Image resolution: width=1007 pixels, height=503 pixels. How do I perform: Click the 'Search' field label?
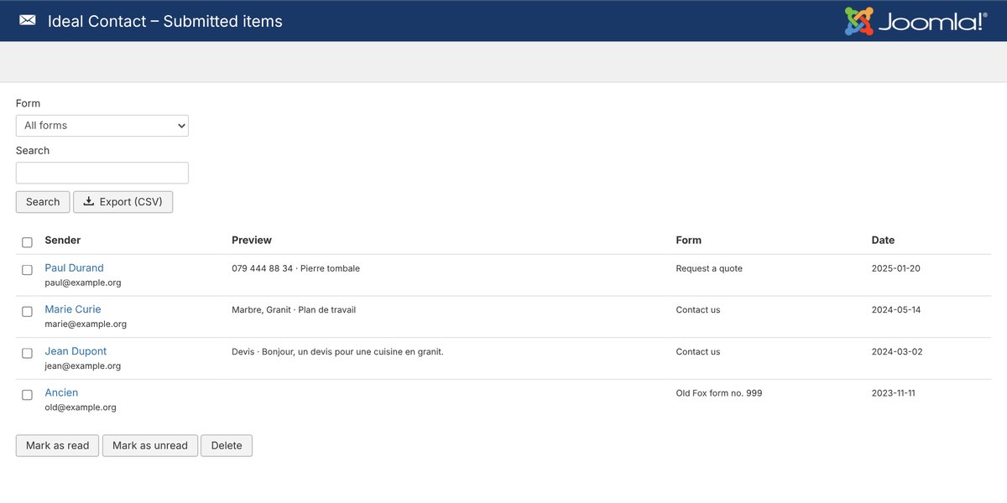coord(33,150)
